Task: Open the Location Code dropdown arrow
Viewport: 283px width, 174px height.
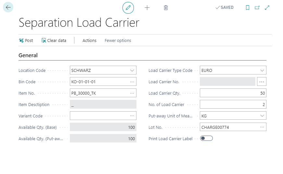Action: [x=132, y=70]
